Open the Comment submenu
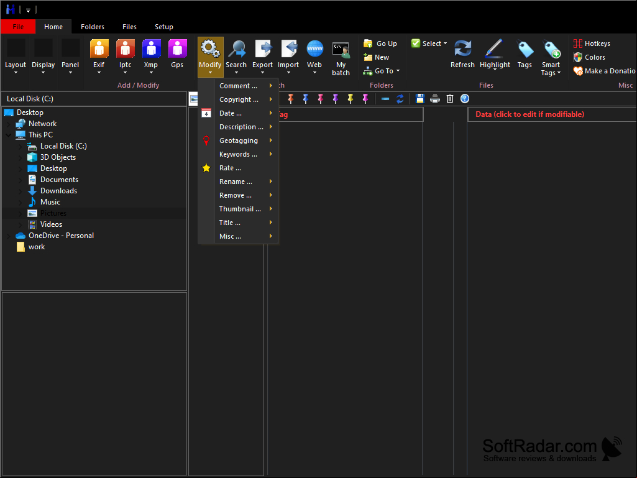This screenshot has height=478, width=637. (239, 86)
